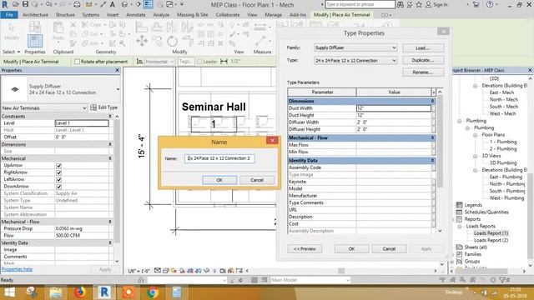
Task: Click the Measure tool icon in ribbon
Action: 260,41
